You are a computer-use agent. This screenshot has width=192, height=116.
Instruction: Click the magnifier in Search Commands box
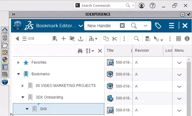(x=128, y=6)
